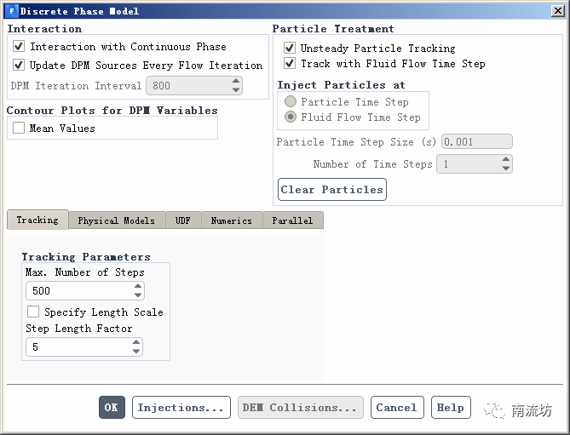Click the Fluent icon in title bar
The width and height of the screenshot is (570, 435).
tap(11, 11)
